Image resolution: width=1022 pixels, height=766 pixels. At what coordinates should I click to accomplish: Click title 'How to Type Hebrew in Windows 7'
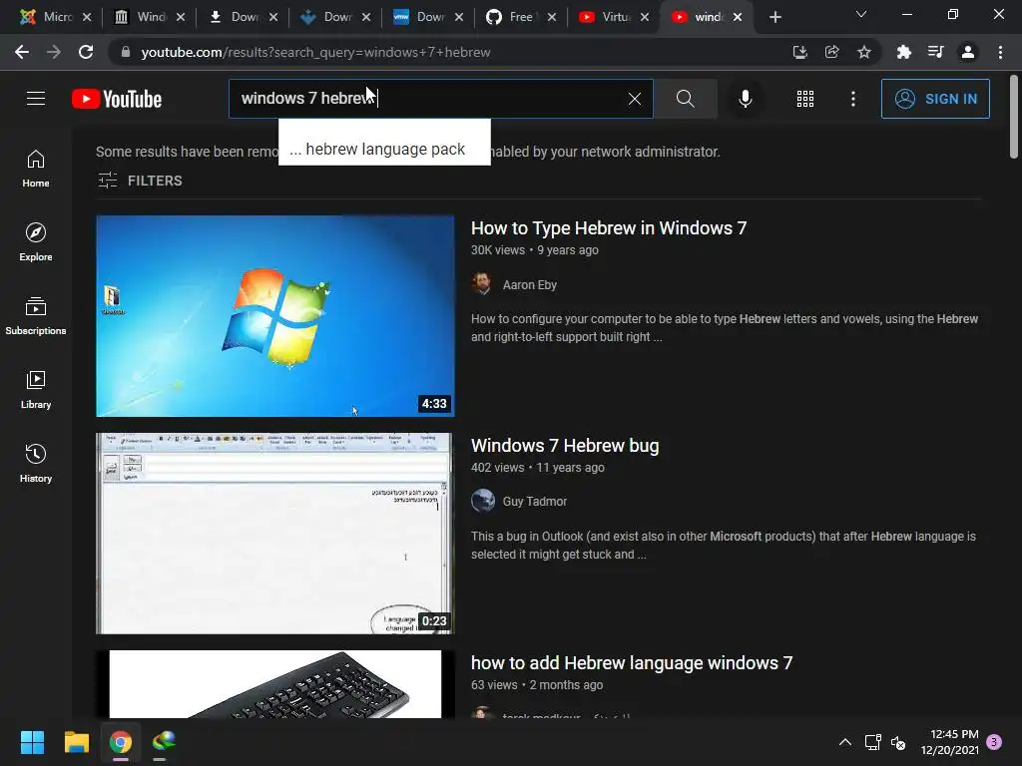609,228
